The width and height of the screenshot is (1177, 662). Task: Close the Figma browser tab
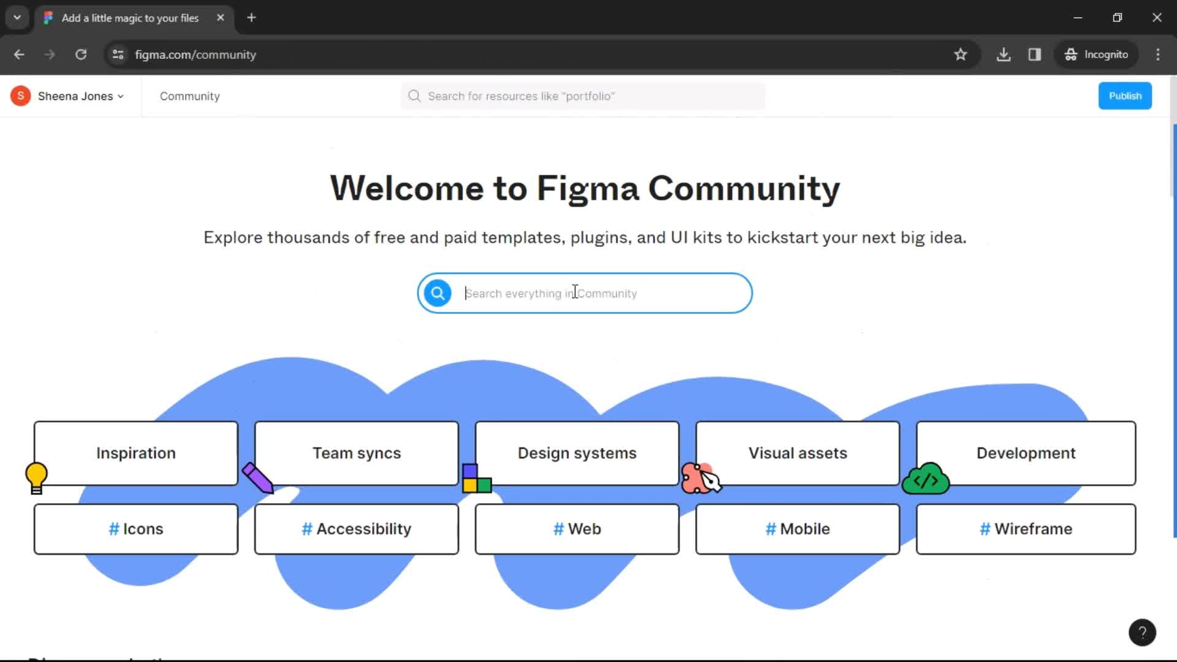click(x=221, y=18)
